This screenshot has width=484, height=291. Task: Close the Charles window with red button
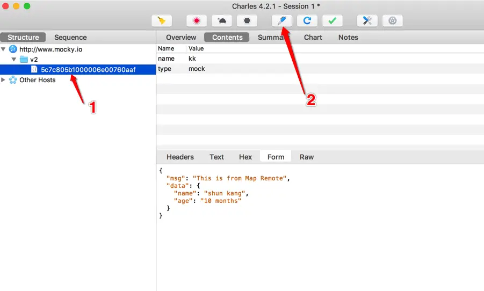[x=5, y=6]
